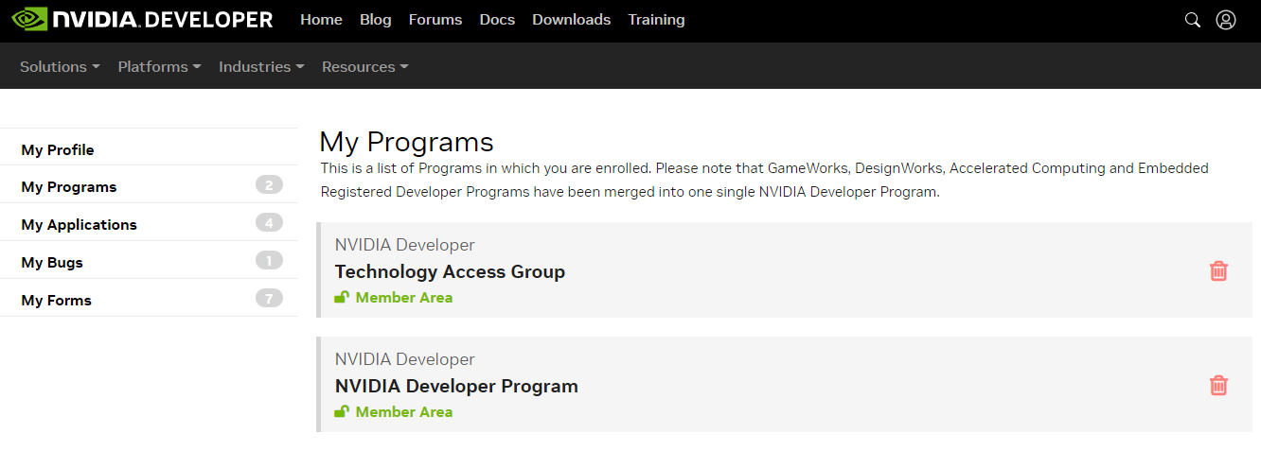Expand the Solutions dropdown

tap(60, 66)
